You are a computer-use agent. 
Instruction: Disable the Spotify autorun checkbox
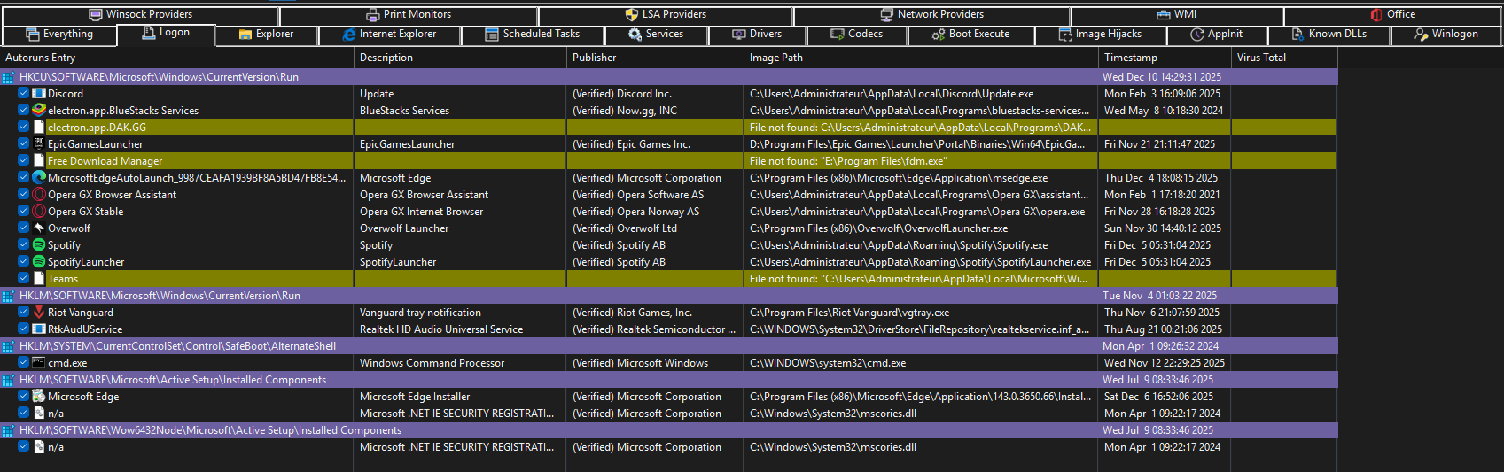pos(24,244)
